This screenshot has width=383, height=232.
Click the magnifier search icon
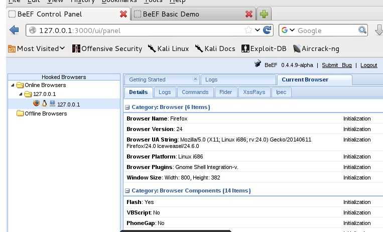click(x=362, y=30)
